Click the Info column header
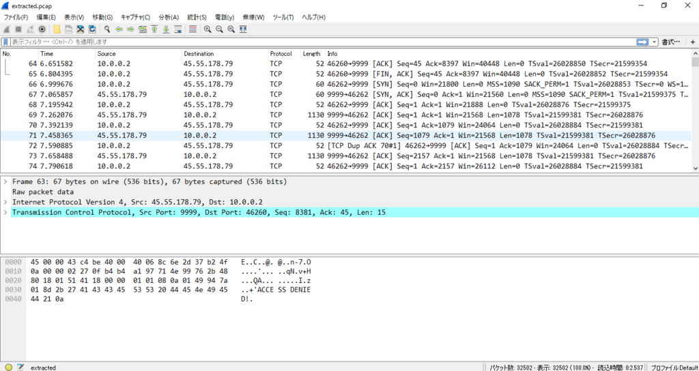Image resolution: width=699 pixels, height=371 pixels. click(x=508, y=53)
